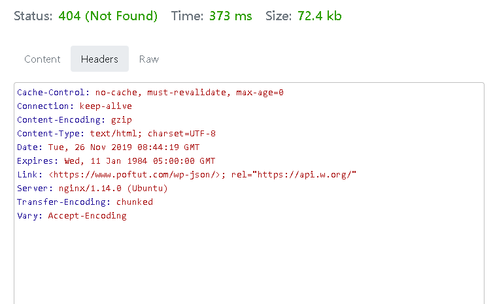493x304 pixels.
Task: Click the poftut.com wp-json link URL
Action: [x=135, y=174]
